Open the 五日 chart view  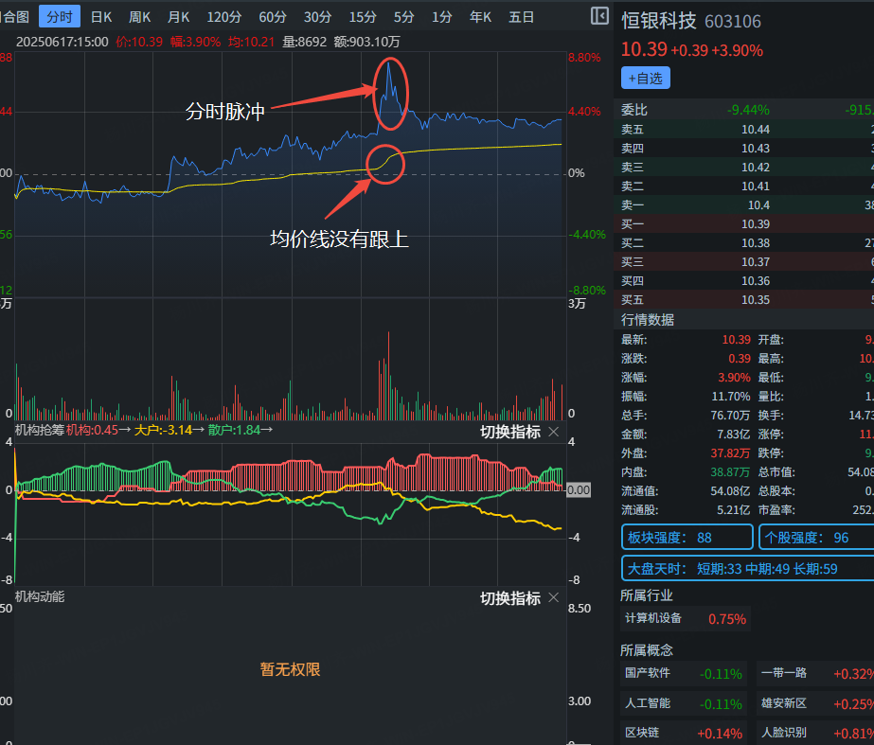[521, 17]
